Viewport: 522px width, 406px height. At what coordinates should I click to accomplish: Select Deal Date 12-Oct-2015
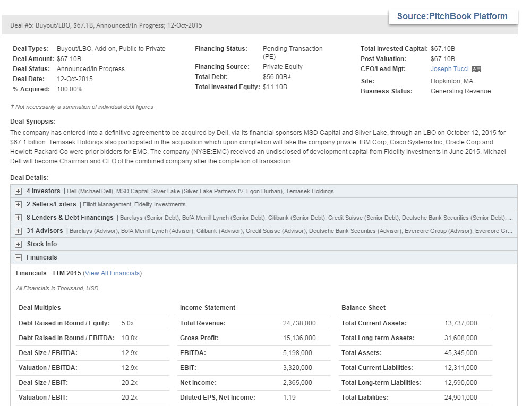tap(74, 79)
